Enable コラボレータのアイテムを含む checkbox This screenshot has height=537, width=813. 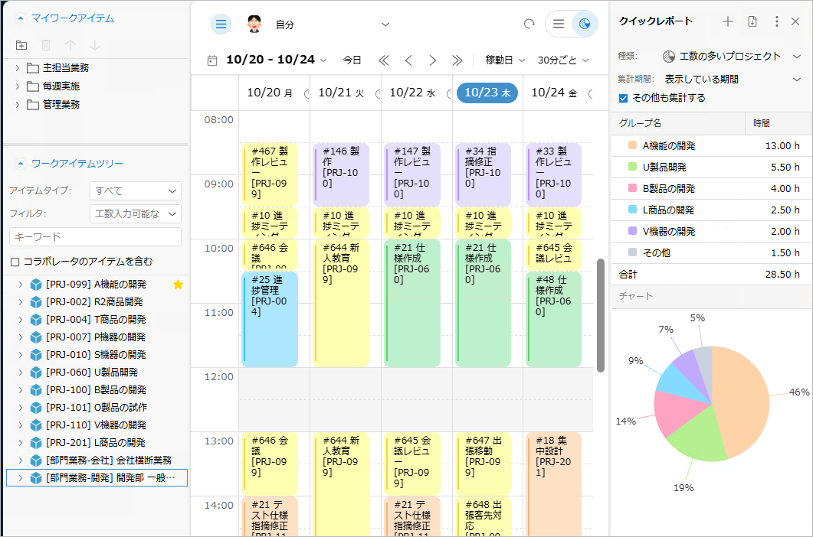15,262
